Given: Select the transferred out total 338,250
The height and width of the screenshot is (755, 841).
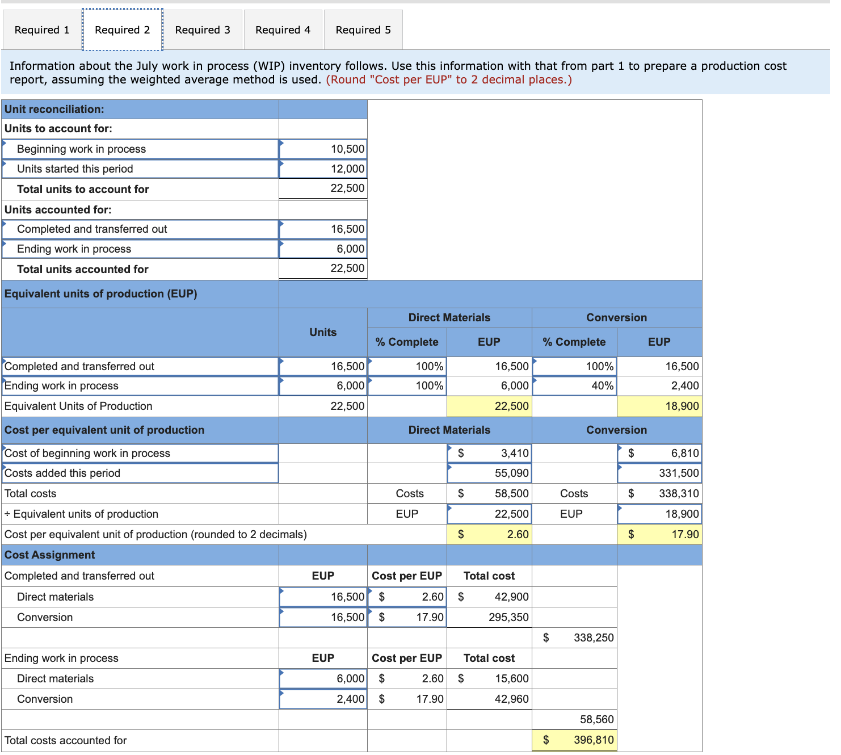Looking at the screenshot, I should coord(574,637).
